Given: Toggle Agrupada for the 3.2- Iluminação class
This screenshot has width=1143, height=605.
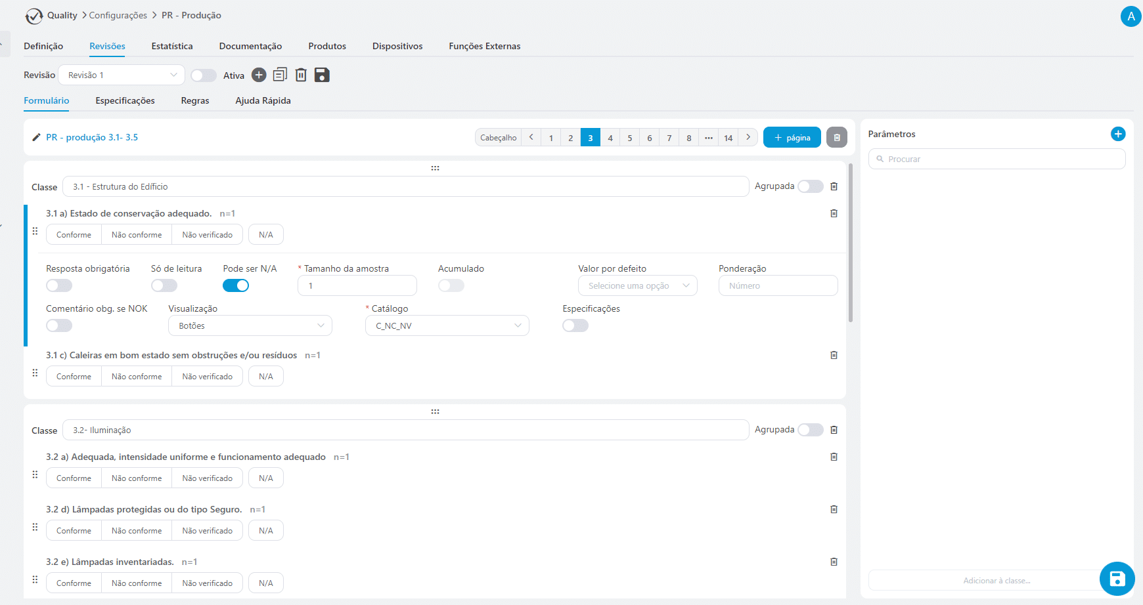Looking at the screenshot, I should (x=810, y=430).
